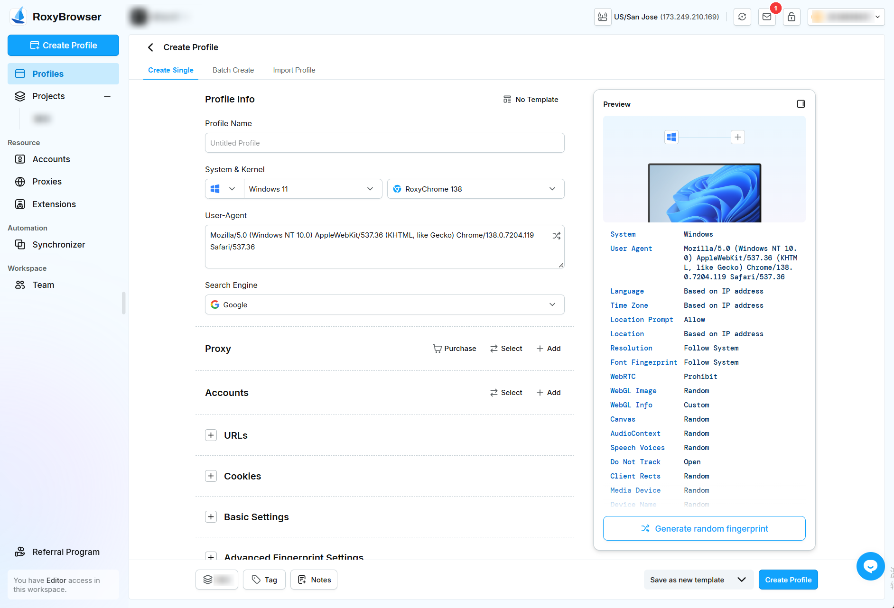This screenshot has height=608, width=894.
Task: Select Accounts in the Resource sidebar
Action: click(51, 159)
